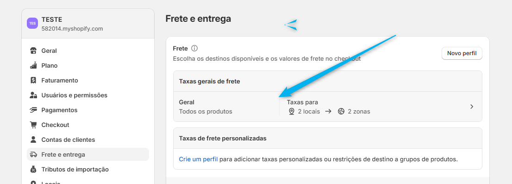Expand the Geral shipping profile chevron
Viewport: 512px width, 184px height.
[x=472, y=107]
